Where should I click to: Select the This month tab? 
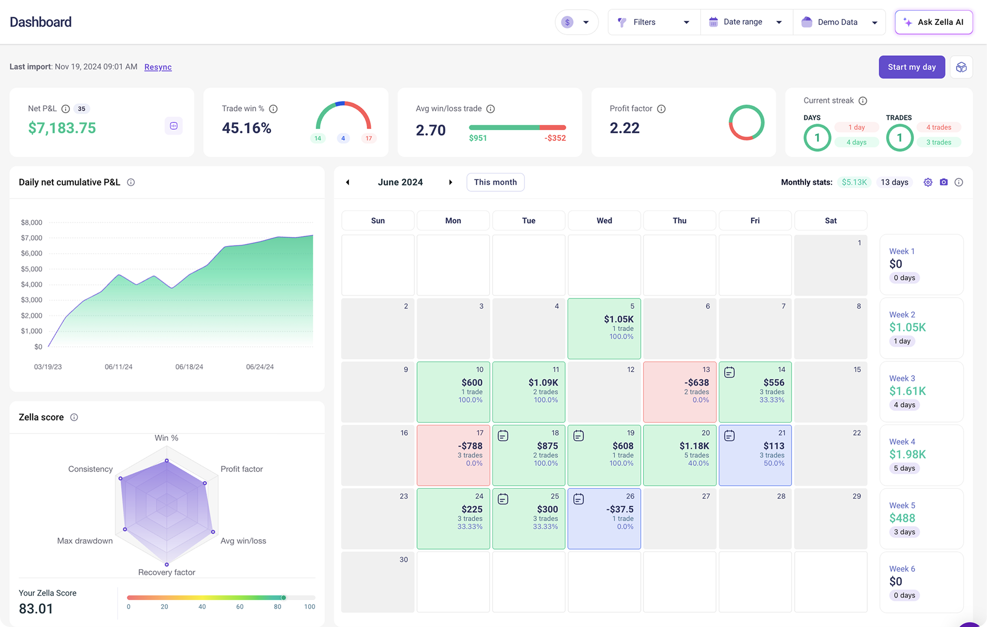(x=495, y=182)
